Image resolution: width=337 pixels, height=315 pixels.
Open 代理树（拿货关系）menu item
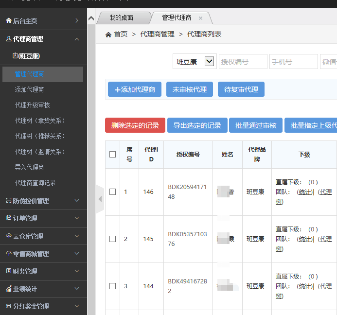(40, 121)
